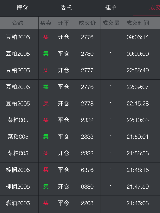Open the 豆粕2005 trade priced 2777
Image resolution: width=160 pixels, height=213 pixels.
click(80, 71)
